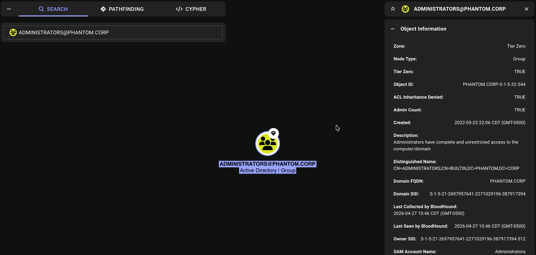Click the Domain SID value
Image resolution: width=536 pixels, height=255 pixels.
(x=478, y=194)
